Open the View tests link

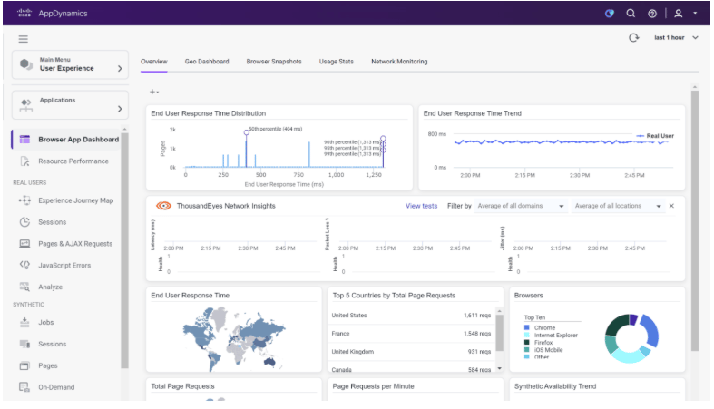[x=421, y=206]
